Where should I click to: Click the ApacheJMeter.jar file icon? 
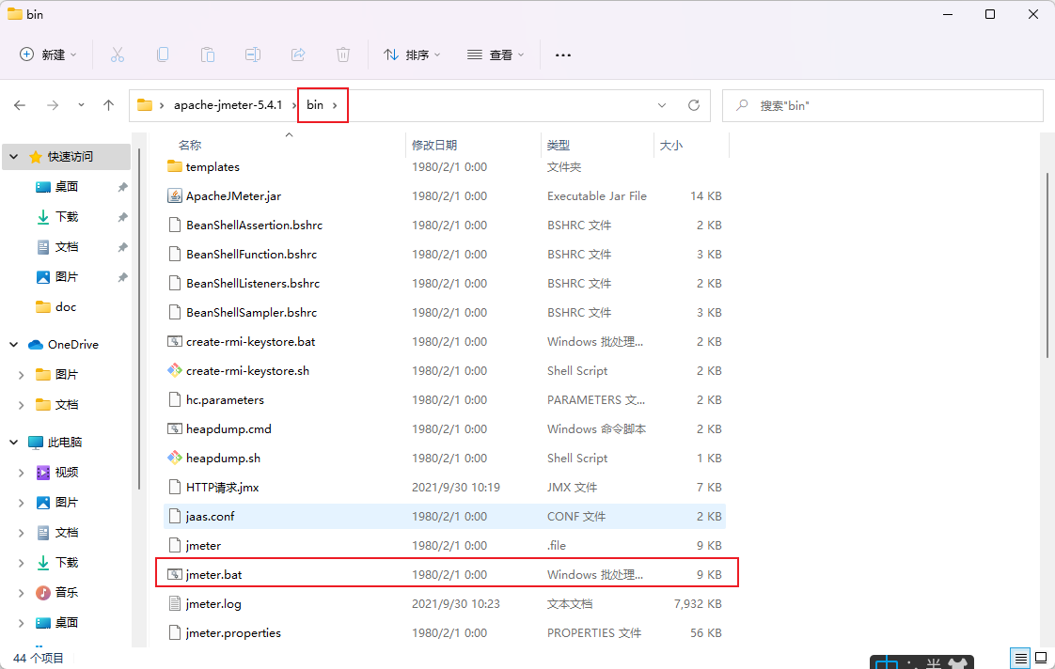[x=174, y=195]
